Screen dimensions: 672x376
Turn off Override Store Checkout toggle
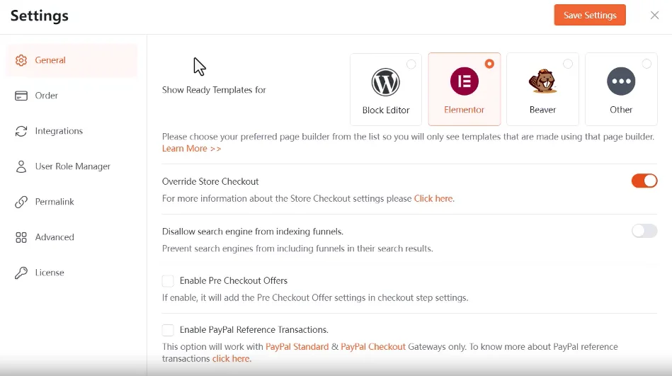[644, 181]
